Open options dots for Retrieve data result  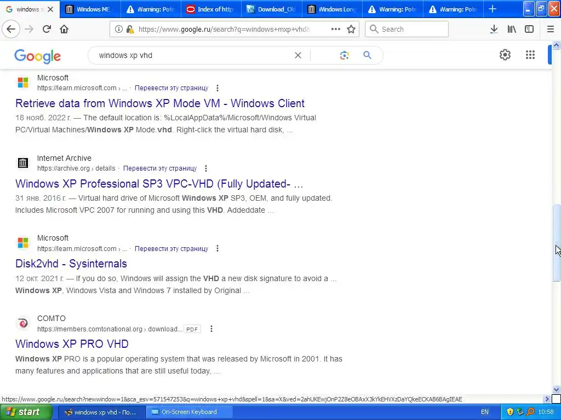click(217, 88)
